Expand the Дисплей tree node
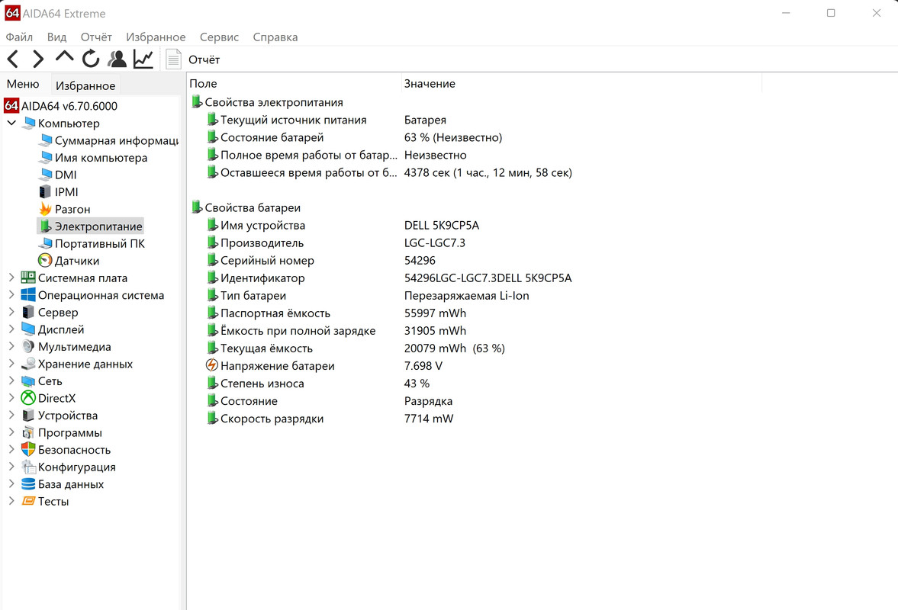Screen dimensions: 898x610 (11, 329)
